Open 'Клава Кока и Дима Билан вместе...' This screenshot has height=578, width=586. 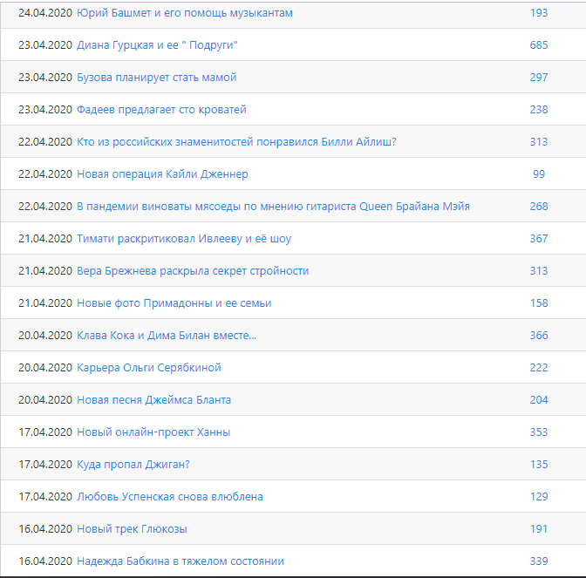[167, 336]
